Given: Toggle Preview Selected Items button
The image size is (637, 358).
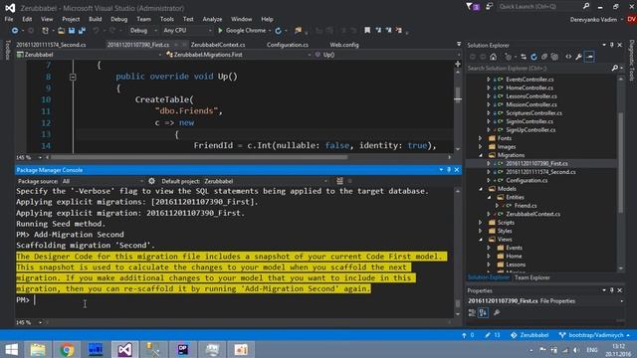Looking at the screenshot, I should pos(590,57).
